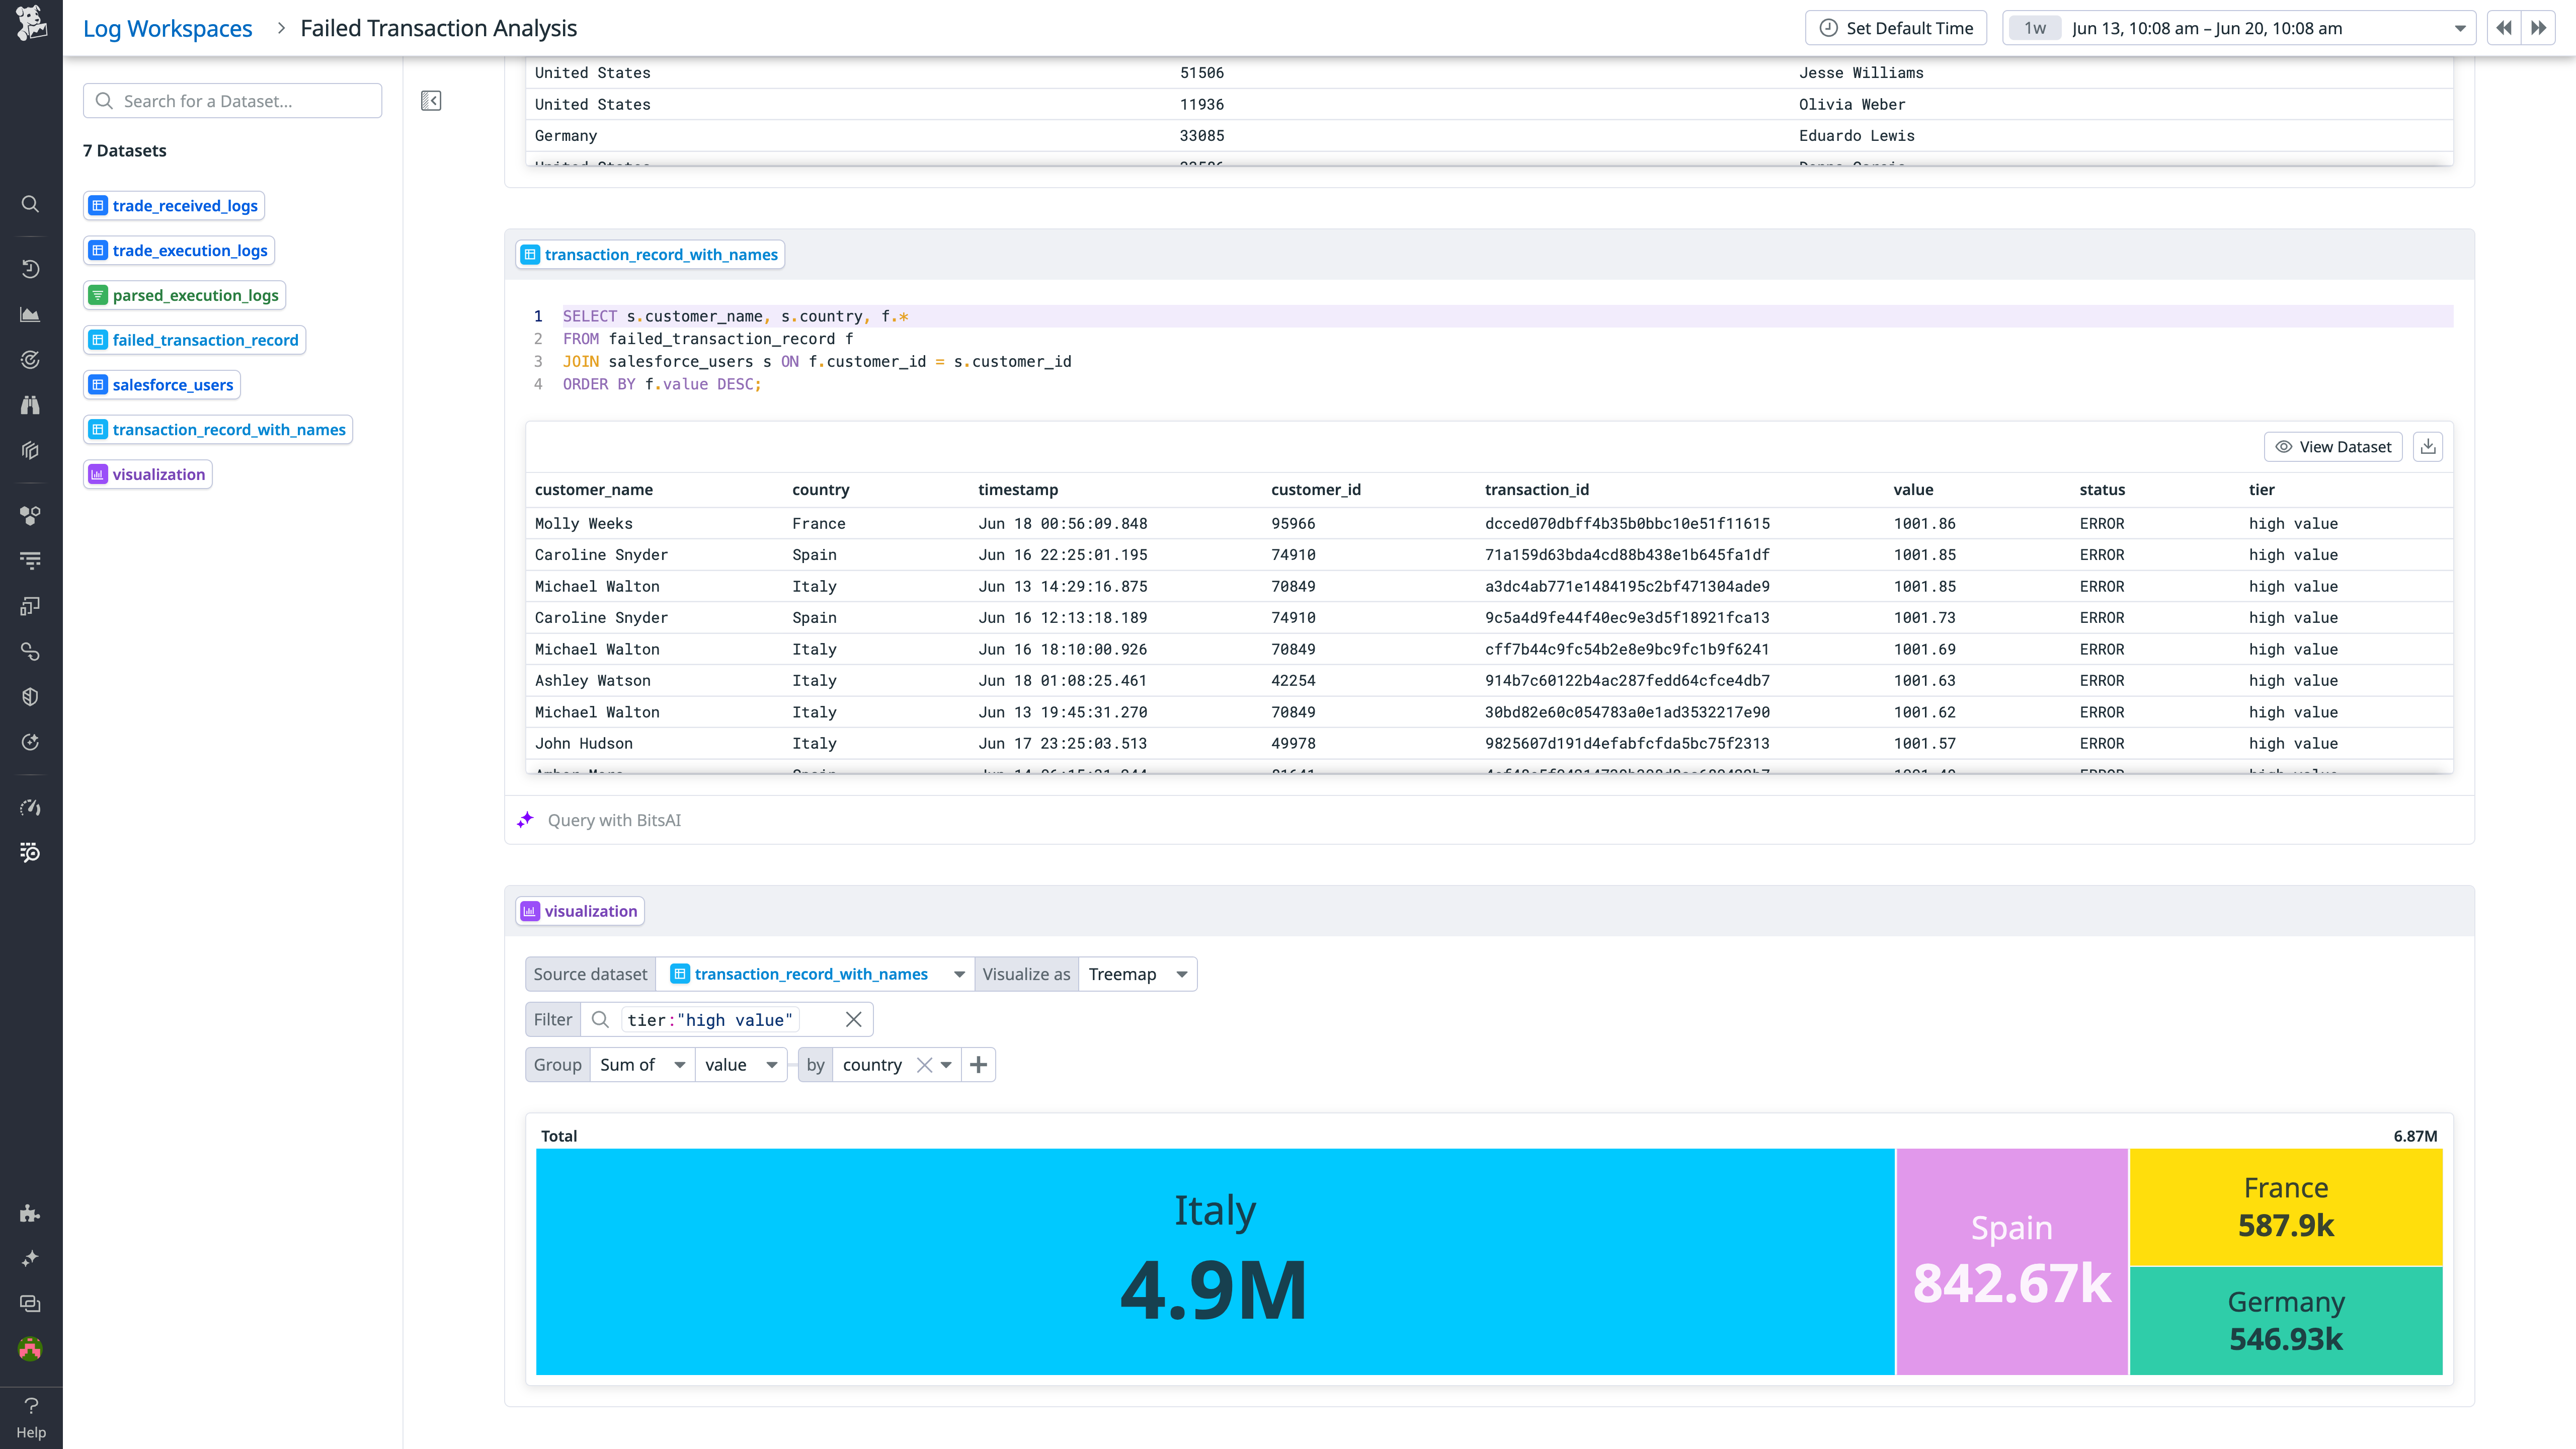Open Search from the left sidebar
Image resolution: width=2576 pixels, height=1449 pixels.
[x=30, y=204]
